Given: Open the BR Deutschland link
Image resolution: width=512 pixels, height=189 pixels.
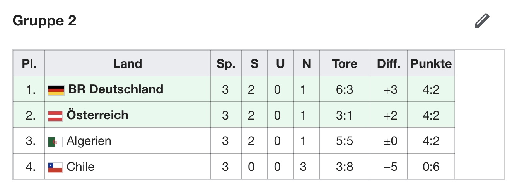Looking at the screenshot, I should coord(116,89).
